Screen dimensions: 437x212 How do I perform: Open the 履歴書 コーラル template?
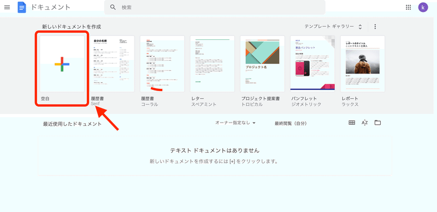coord(162,64)
